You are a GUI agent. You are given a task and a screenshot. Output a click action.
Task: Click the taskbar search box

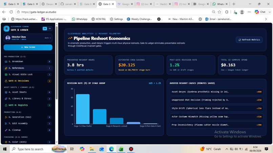point(38,149)
